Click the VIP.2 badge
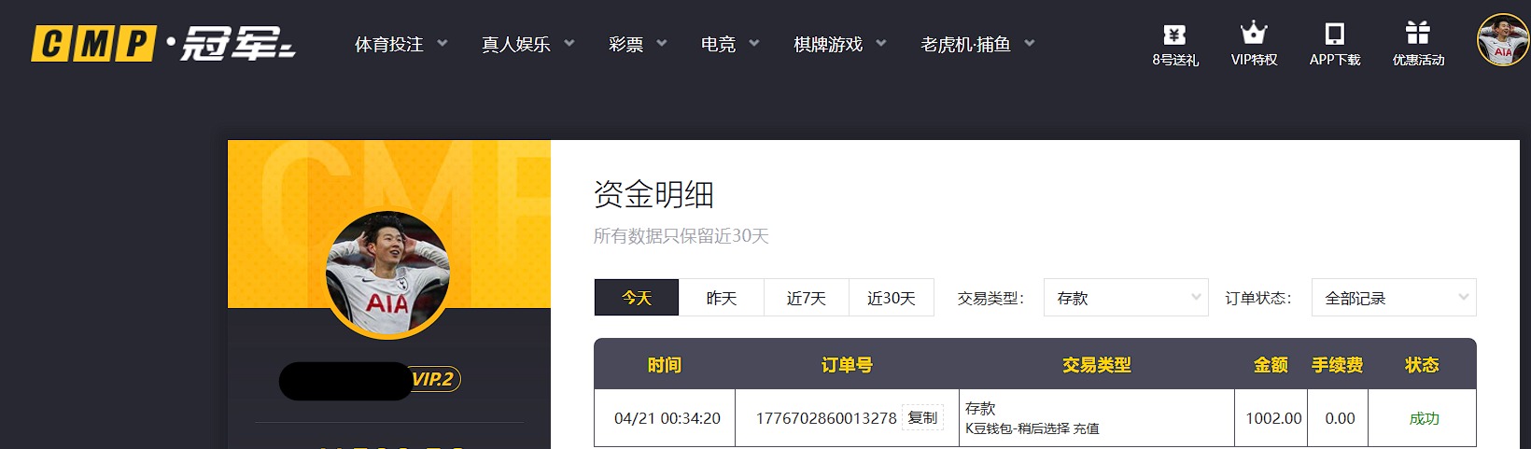This screenshot has width=1531, height=449. (x=434, y=379)
